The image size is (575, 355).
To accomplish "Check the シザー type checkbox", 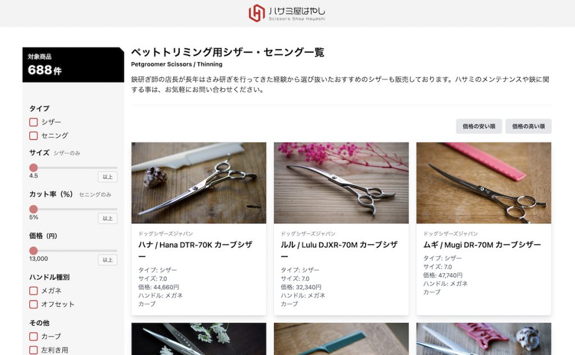I will [33, 122].
